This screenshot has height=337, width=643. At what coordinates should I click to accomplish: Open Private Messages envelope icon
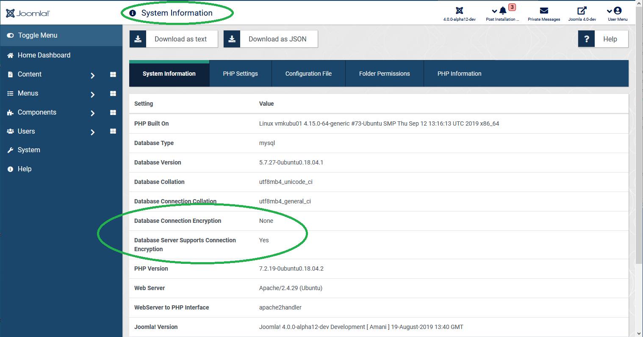[x=544, y=11]
